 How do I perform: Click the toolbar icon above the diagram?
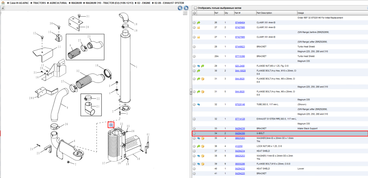coord(3,8)
